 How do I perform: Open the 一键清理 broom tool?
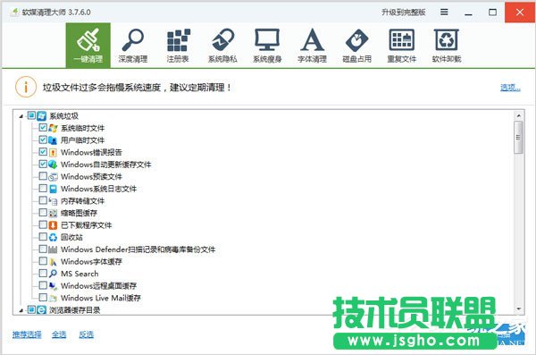pyautogui.click(x=88, y=46)
